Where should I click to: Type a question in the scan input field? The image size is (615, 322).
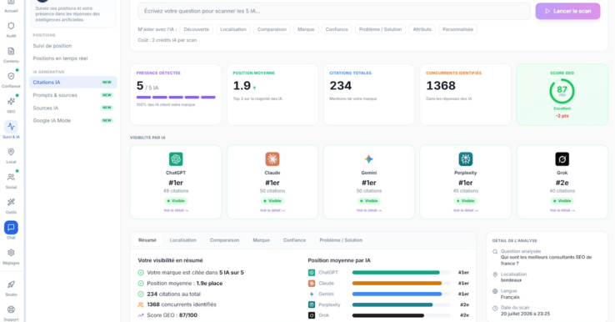tap(334, 11)
